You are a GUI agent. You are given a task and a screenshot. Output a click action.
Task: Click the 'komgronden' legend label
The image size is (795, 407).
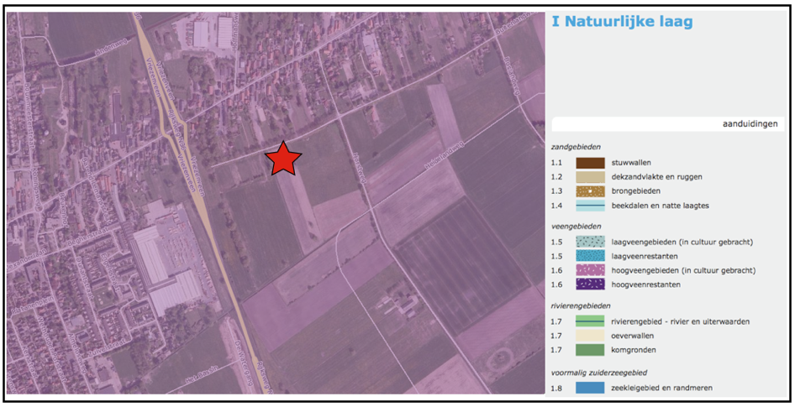coord(634,350)
